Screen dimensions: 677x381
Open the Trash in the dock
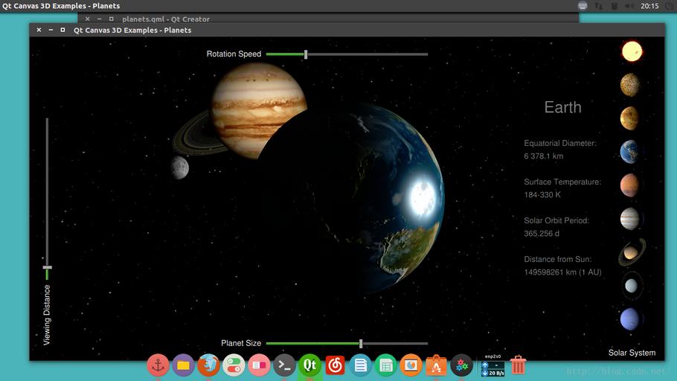[518, 365]
